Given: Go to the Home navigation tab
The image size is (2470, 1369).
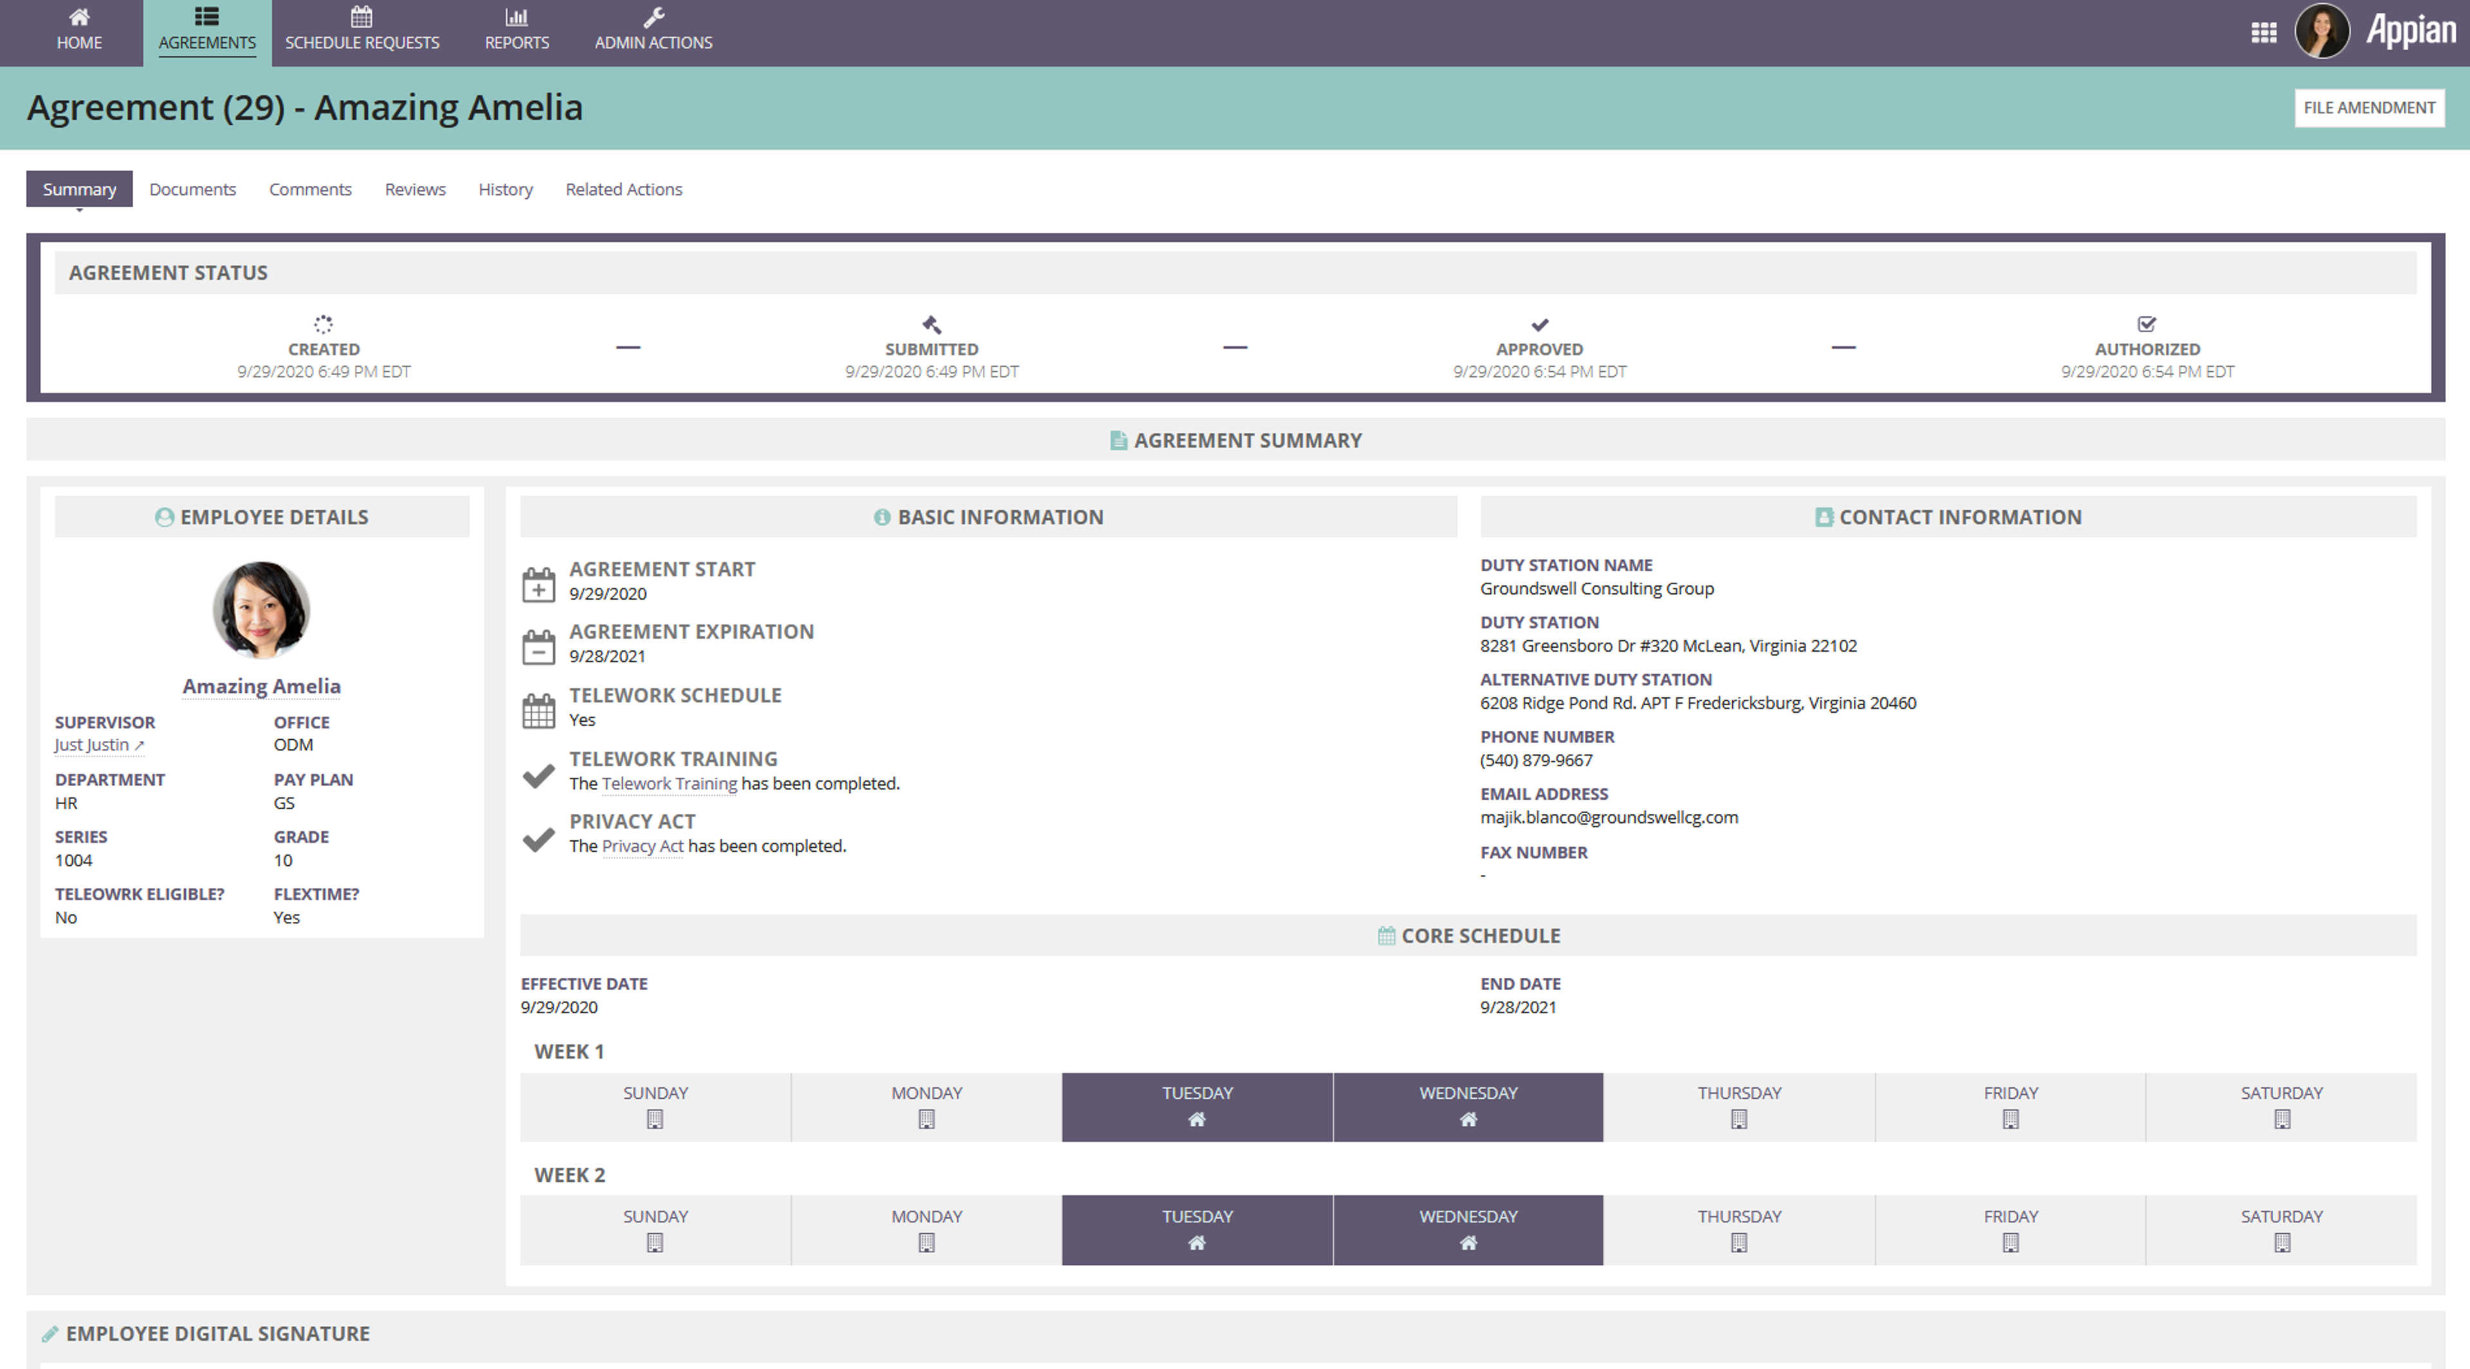Looking at the screenshot, I should tap(78, 33).
